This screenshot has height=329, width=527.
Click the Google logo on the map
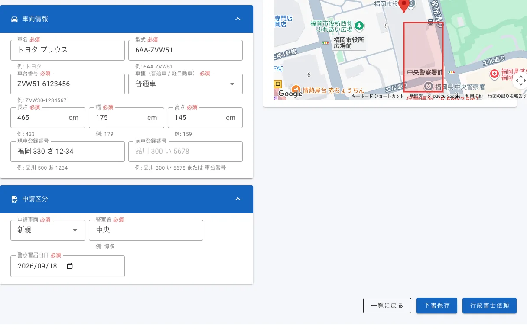click(x=290, y=94)
